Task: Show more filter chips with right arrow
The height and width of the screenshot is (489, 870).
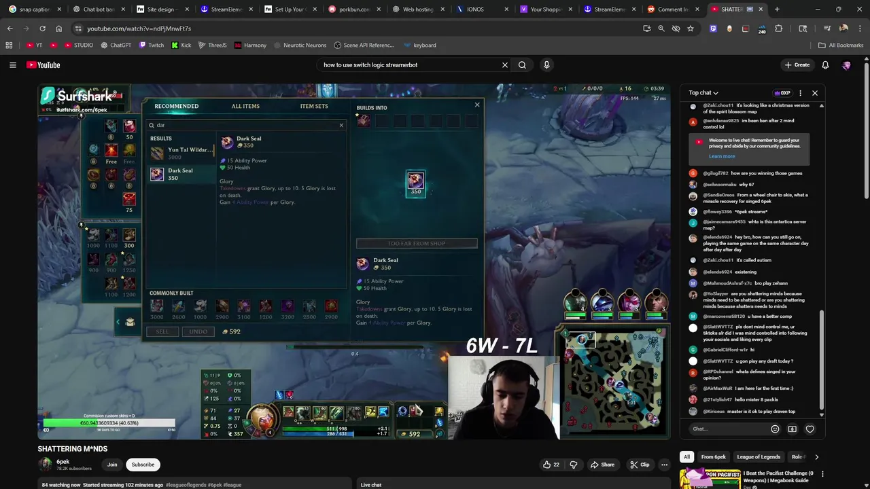Action: (x=816, y=457)
